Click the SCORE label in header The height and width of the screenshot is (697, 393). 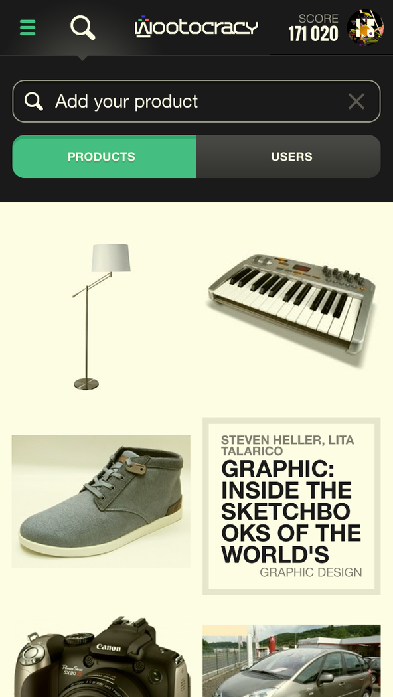(x=318, y=18)
